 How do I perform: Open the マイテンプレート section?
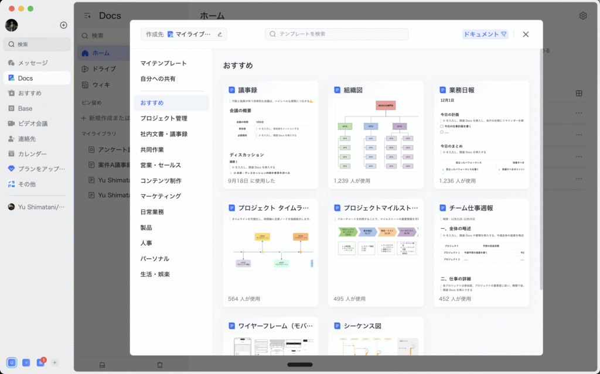click(163, 63)
